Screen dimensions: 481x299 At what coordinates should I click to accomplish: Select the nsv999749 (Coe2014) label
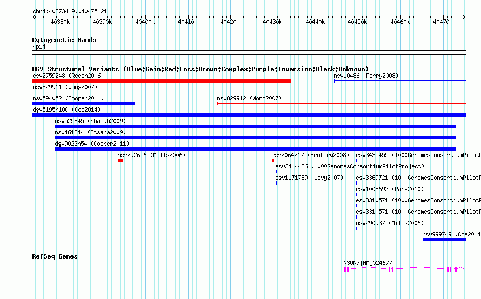click(x=452, y=234)
